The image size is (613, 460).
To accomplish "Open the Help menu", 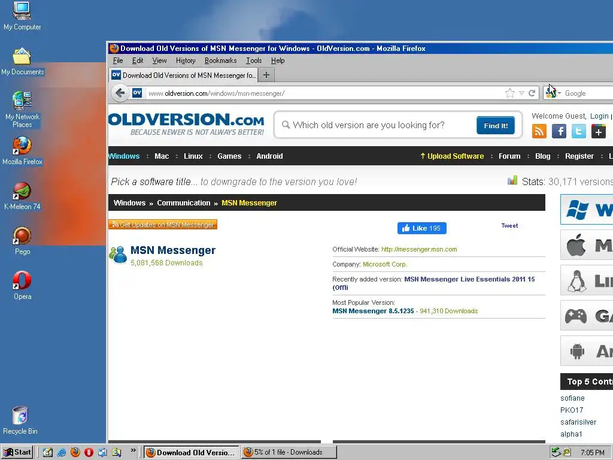I will [278, 60].
